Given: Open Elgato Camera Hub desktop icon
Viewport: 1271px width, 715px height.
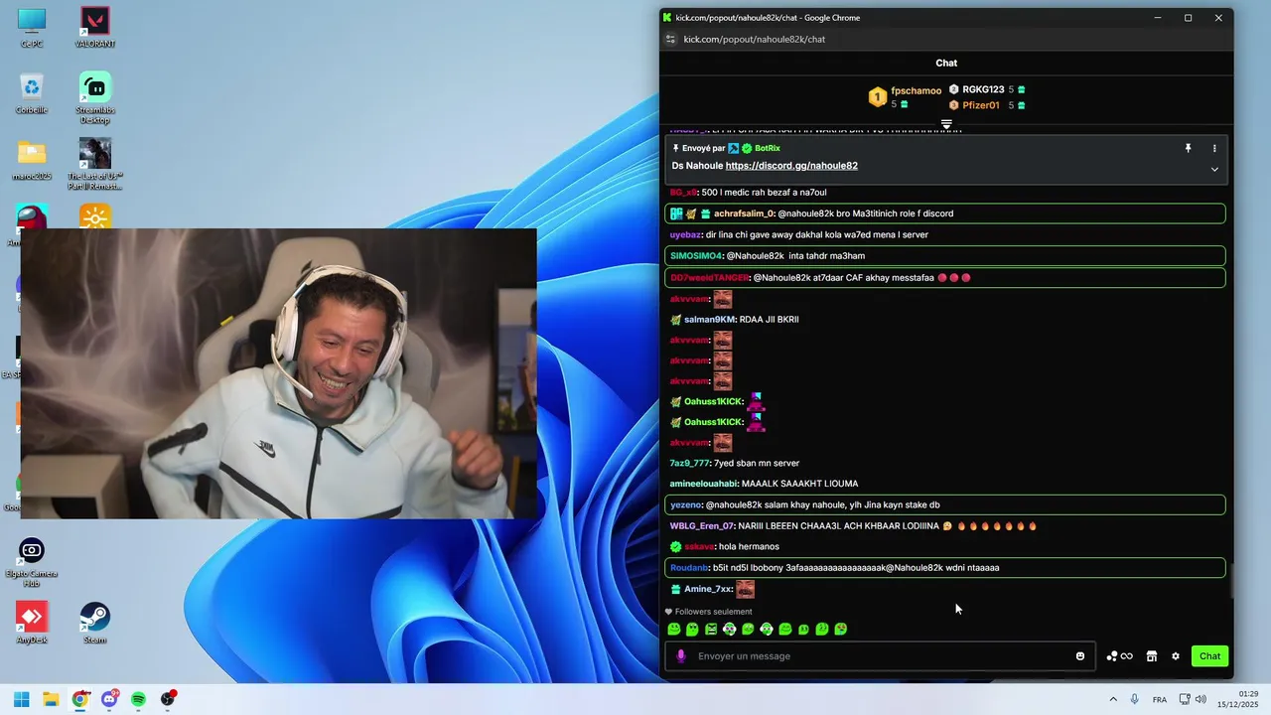Looking at the screenshot, I should pyautogui.click(x=32, y=562).
